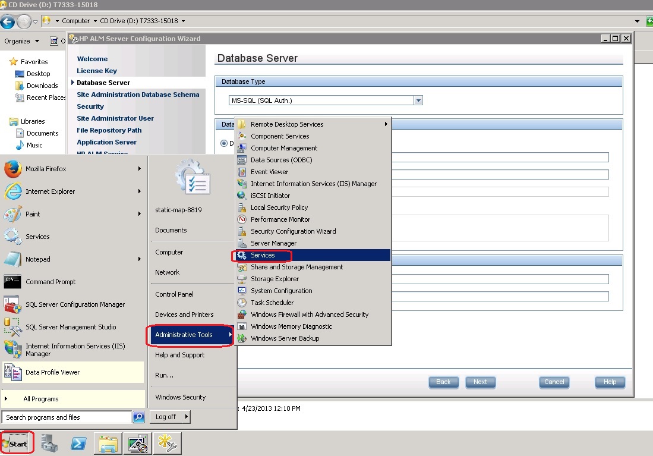Expand the Remote Desktop Services submenu
Image resolution: width=653 pixels, height=456 pixels.
(386, 124)
